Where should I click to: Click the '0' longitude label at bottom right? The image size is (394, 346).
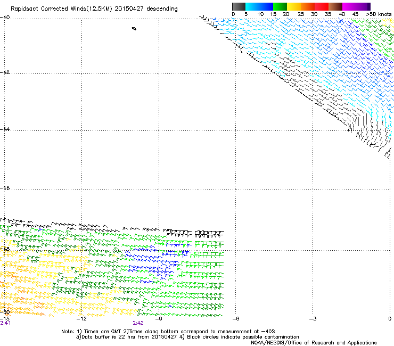point(390,319)
